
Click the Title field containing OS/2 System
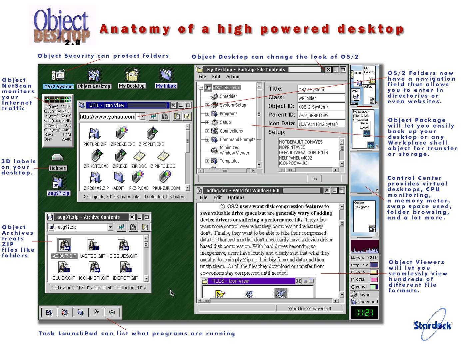321,89
